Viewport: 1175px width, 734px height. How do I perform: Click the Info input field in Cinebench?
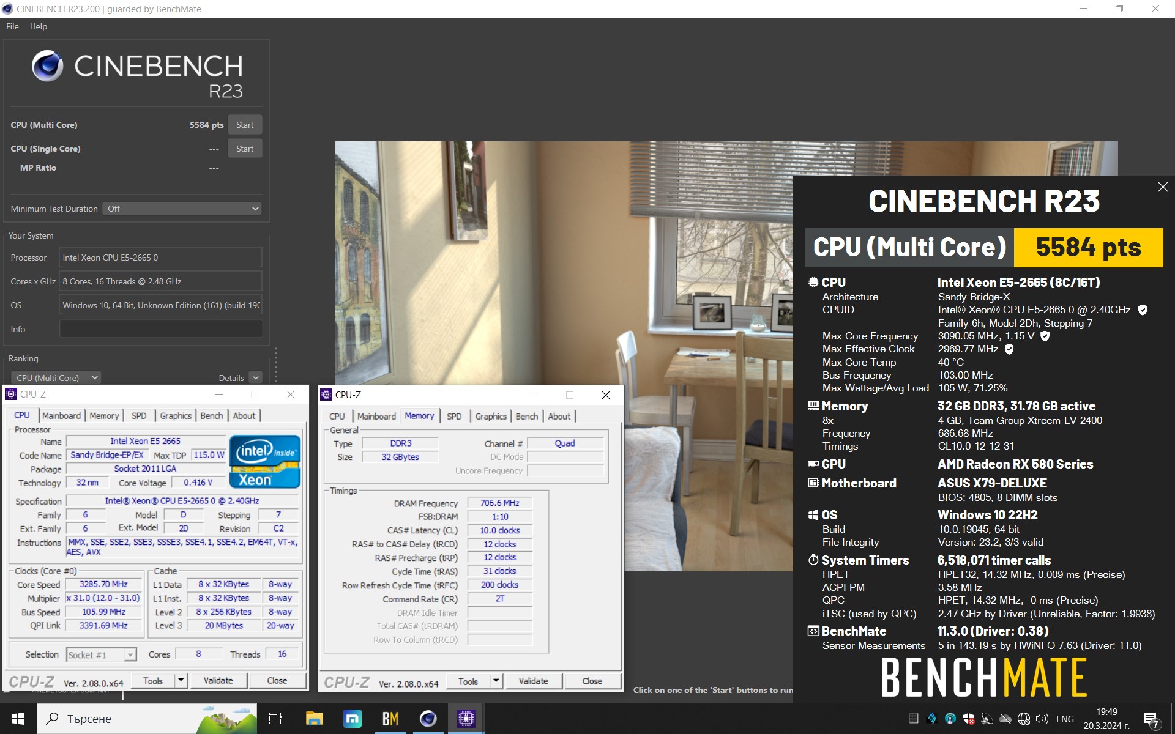click(x=161, y=329)
